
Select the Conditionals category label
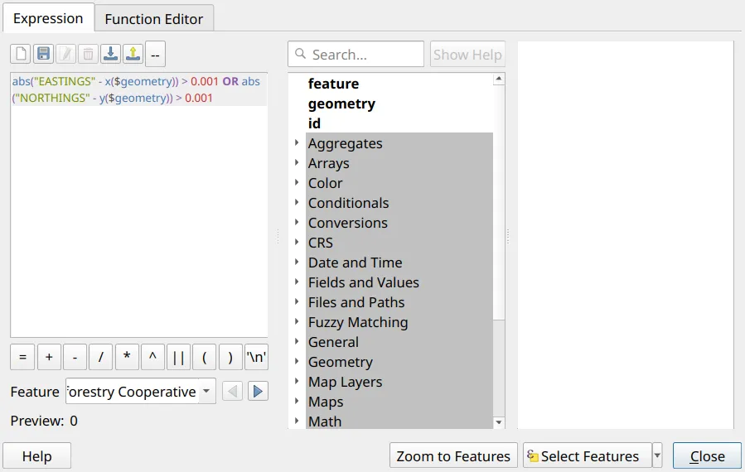point(348,203)
